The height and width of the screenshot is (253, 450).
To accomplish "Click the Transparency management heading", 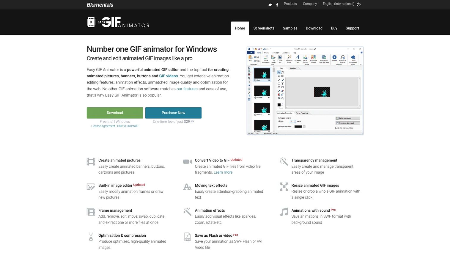I will click(x=314, y=160).
